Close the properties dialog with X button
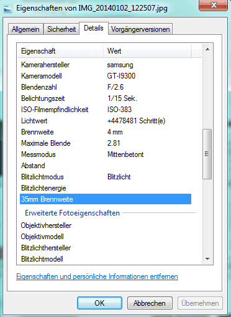The width and height of the screenshot is (231, 317). 213,4
